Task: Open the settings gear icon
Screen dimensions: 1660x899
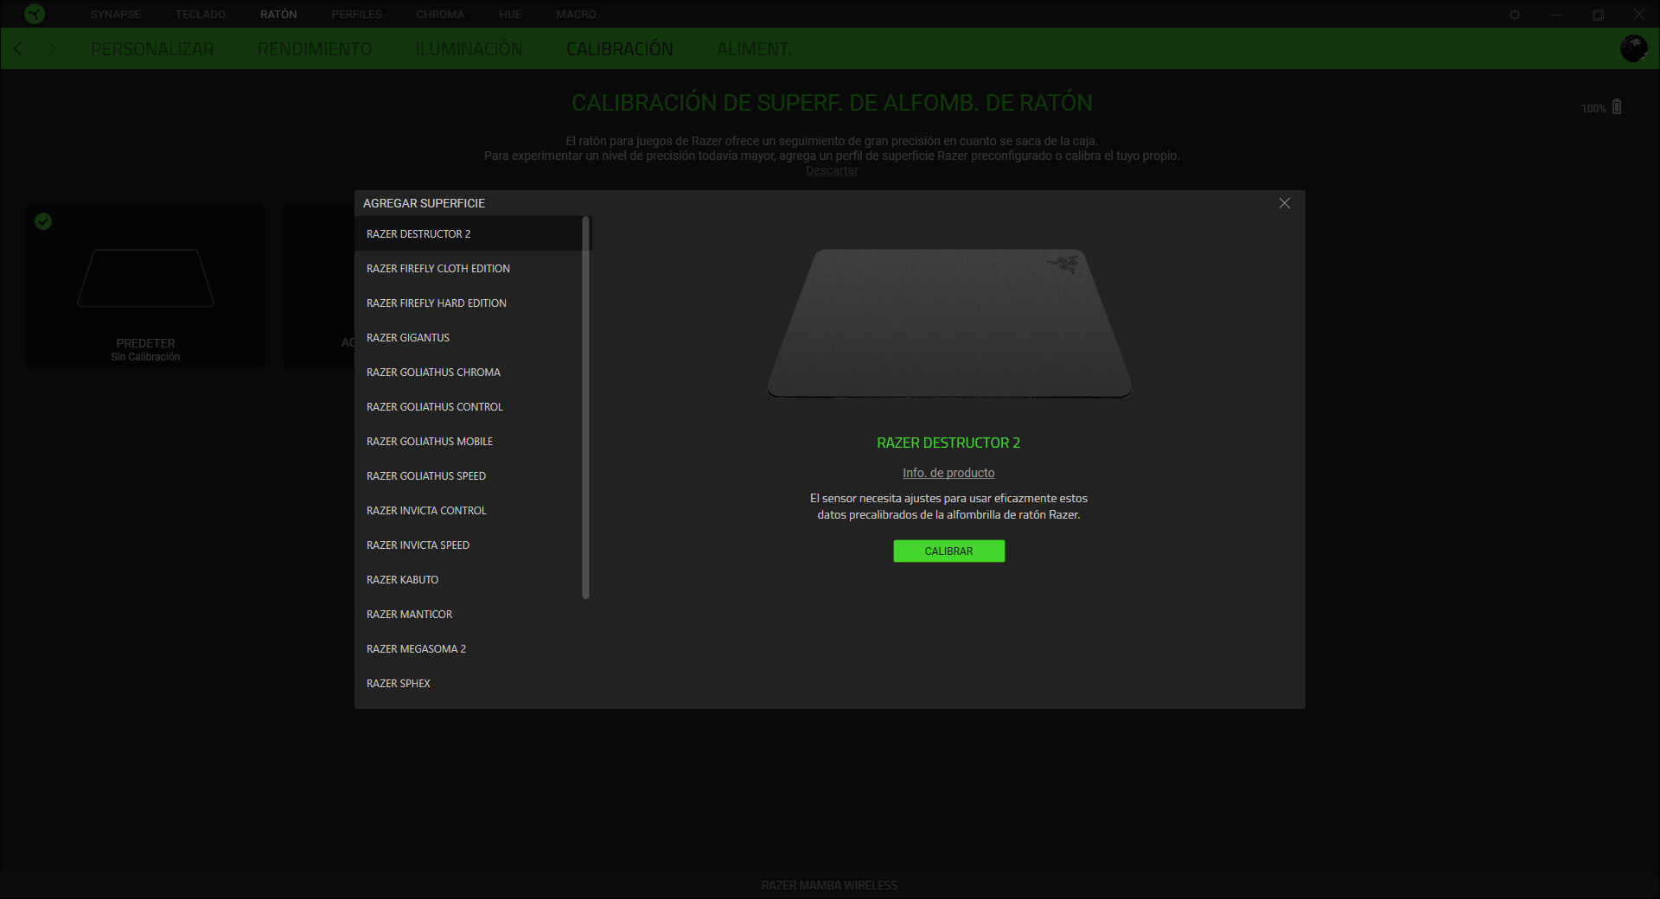Action: pyautogui.click(x=1515, y=15)
